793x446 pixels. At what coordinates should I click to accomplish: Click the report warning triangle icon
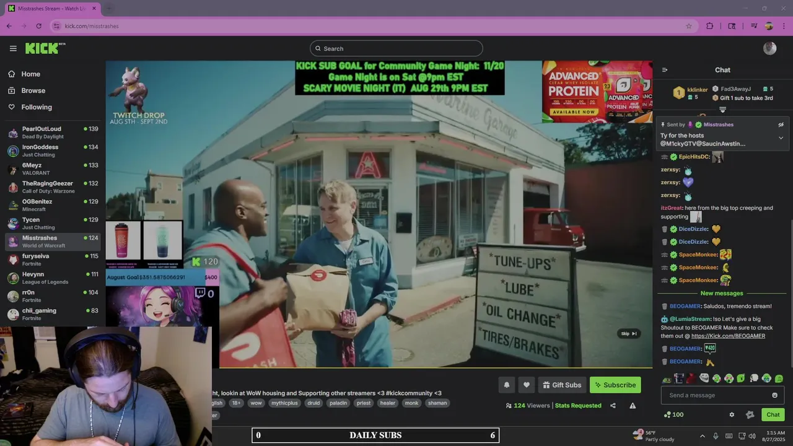pyautogui.click(x=633, y=406)
